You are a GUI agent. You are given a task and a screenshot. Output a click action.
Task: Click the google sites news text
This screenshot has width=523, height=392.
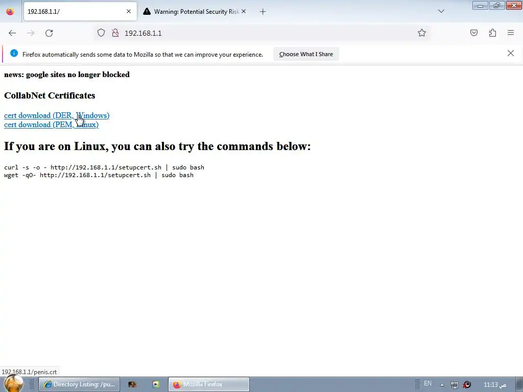pyautogui.click(x=67, y=75)
